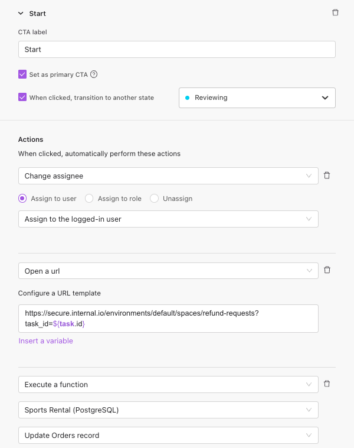The image size is (354, 448).
Task: Collapse the Start section chevron
Action: [21, 13]
